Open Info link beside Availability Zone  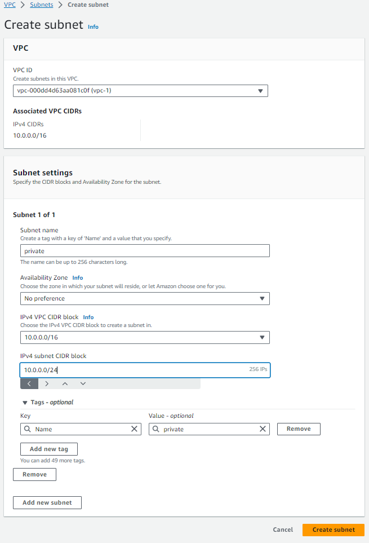tap(78, 278)
